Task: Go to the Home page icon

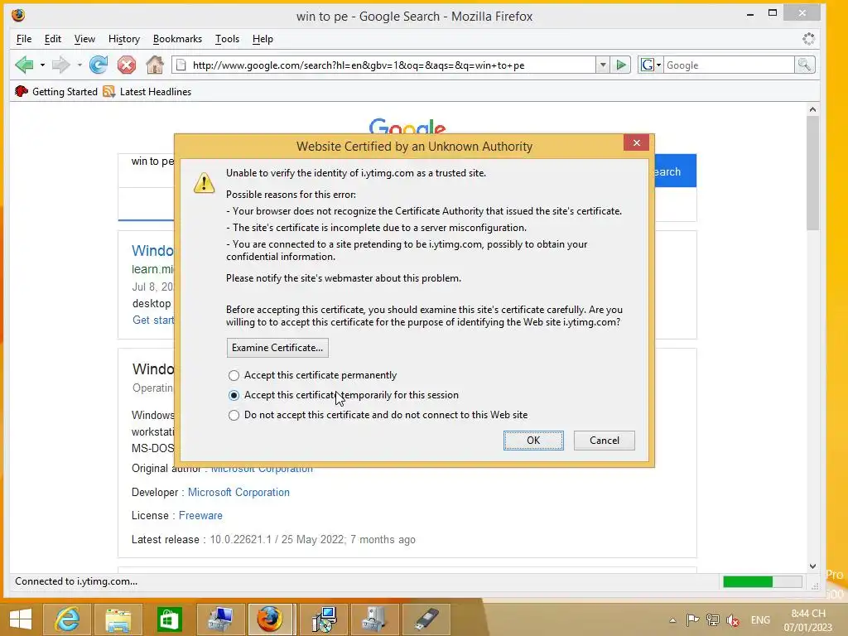Action: point(155,65)
